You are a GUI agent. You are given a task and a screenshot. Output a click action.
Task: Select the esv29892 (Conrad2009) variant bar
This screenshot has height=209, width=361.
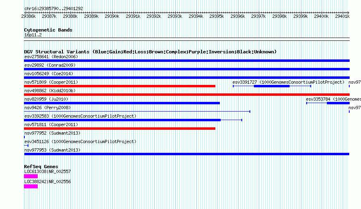pyautogui.click(x=187, y=69)
